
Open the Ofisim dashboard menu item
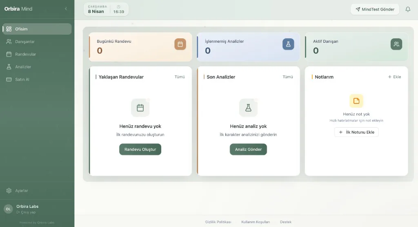37,29
